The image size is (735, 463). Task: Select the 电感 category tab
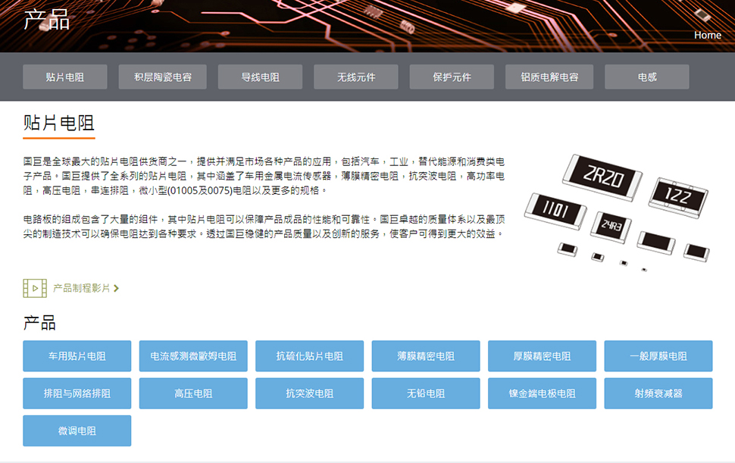point(647,77)
